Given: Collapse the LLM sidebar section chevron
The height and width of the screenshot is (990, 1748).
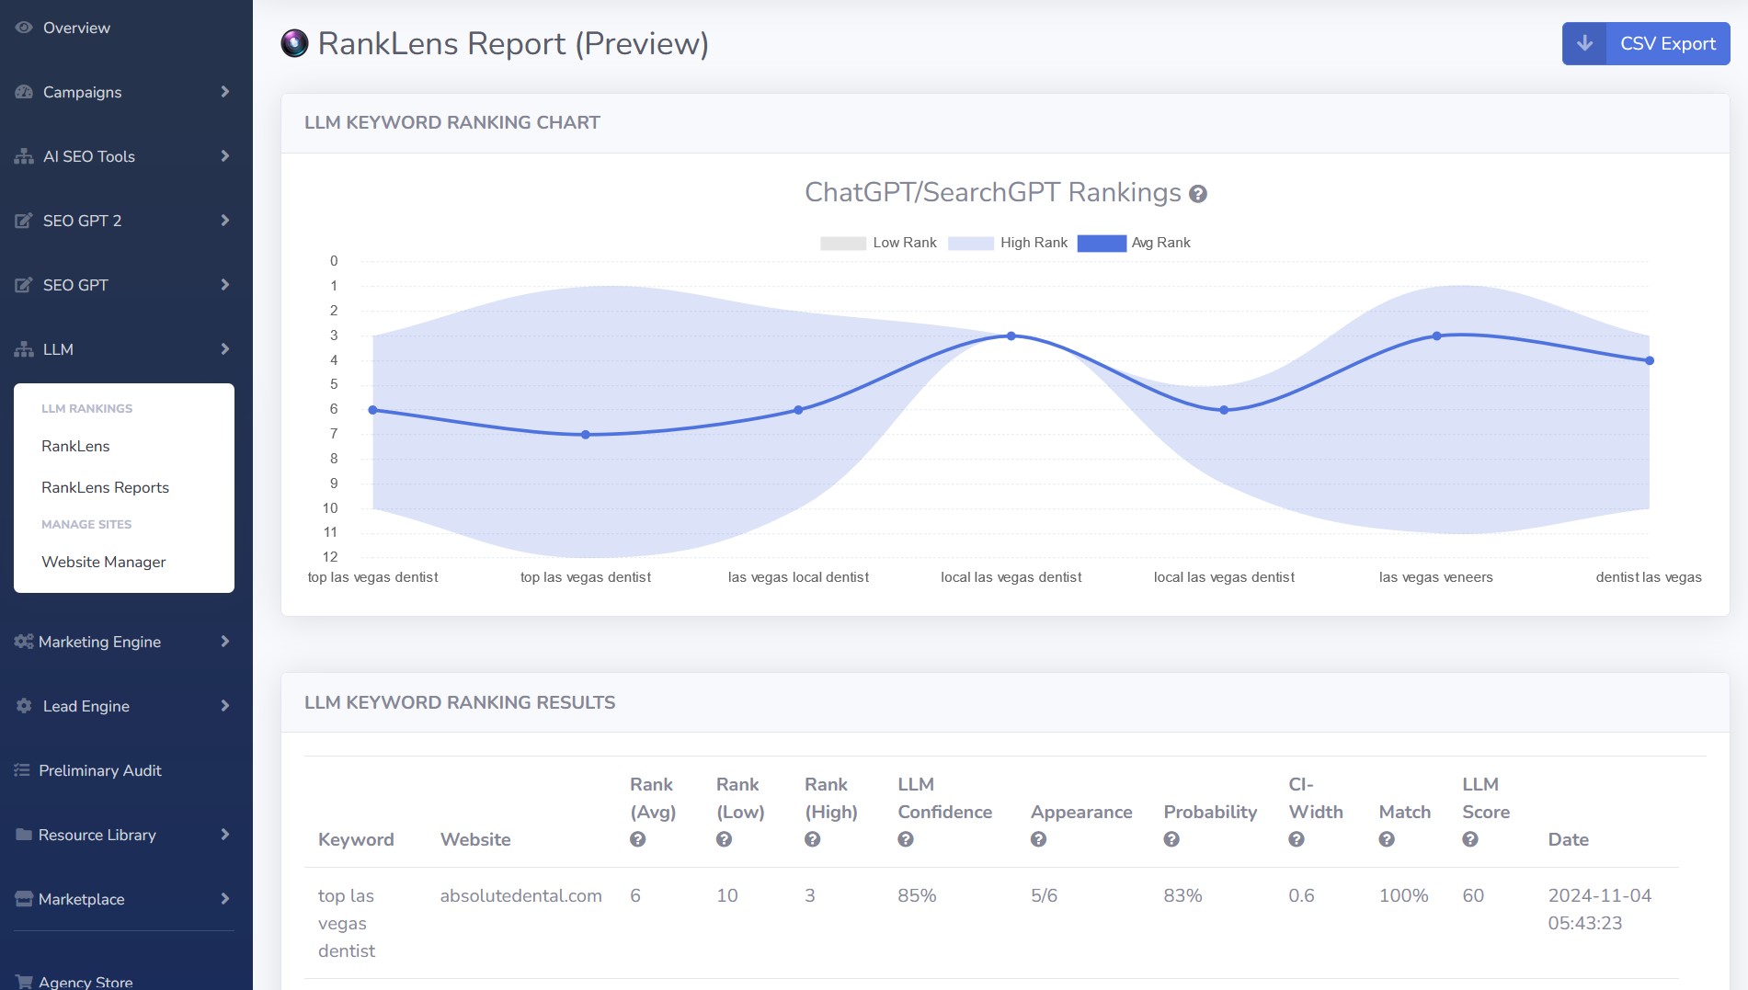Looking at the screenshot, I should pyautogui.click(x=225, y=349).
